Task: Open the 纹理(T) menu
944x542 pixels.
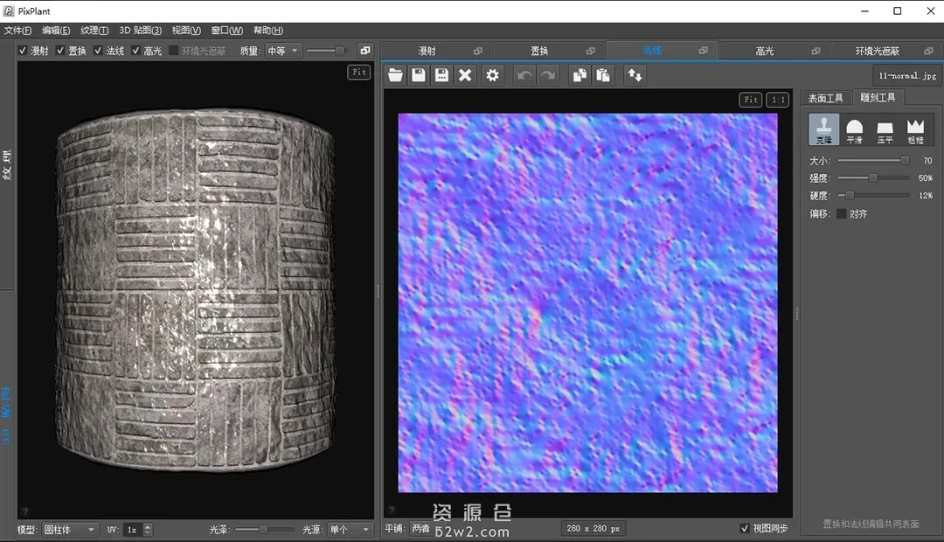Action: click(x=94, y=31)
